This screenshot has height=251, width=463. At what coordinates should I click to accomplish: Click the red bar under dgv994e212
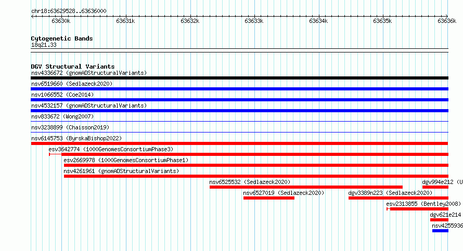coord(435,187)
